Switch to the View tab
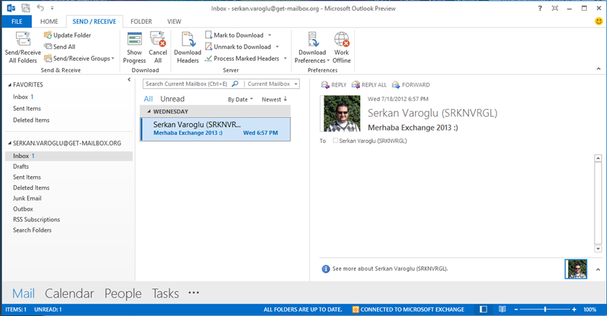Screen dimensions: 607x316 coord(174,22)
